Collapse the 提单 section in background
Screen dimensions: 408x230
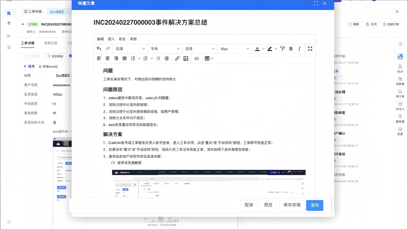[25, 67]
